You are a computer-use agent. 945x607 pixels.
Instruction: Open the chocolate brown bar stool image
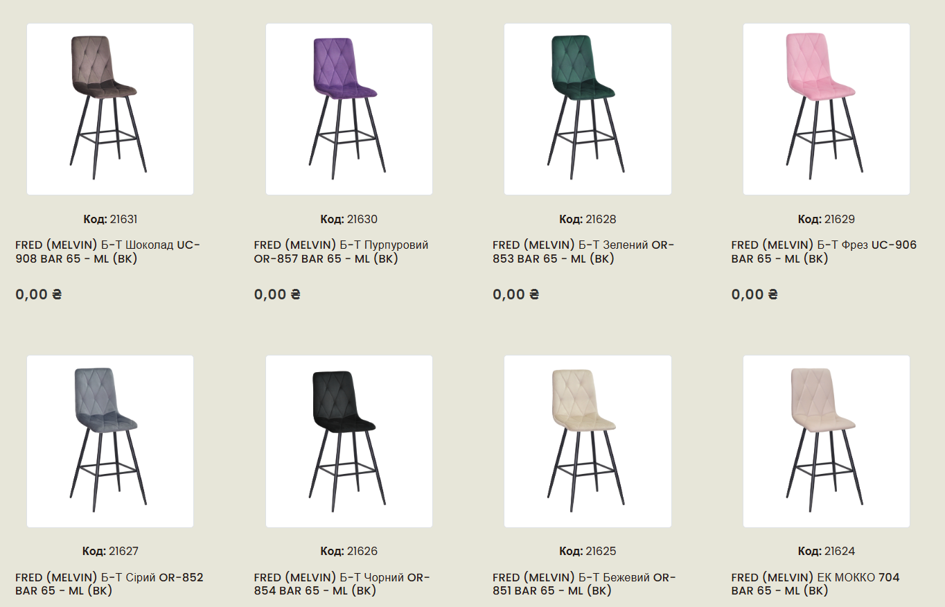pos(110,109)
